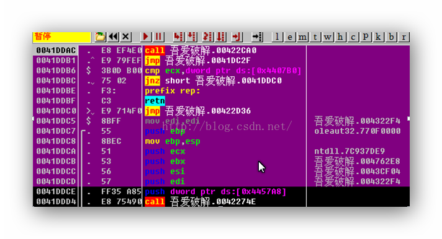Select address 0041DDB6
Screen dimensions: 442x239
tap(56, 71)
